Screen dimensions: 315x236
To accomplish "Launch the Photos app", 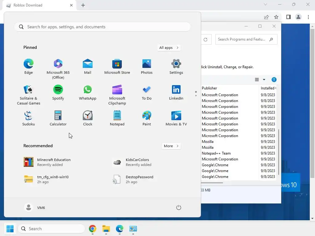I will pyautogui.click(x=147, y=67).
